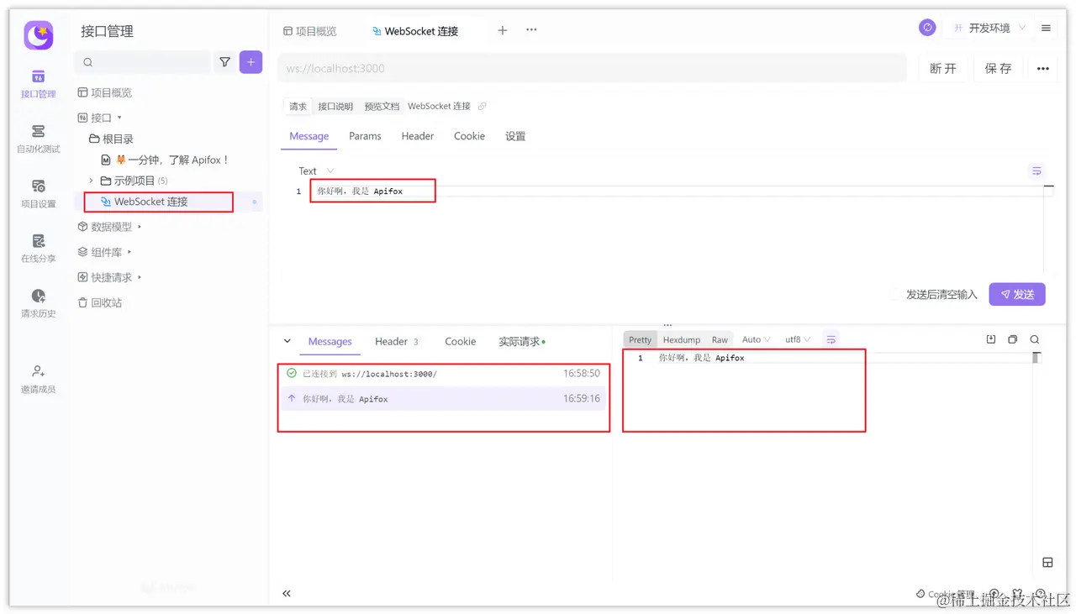This screenshot has height=614, width=1076.
Task: Open 自动化测试 in the left sidebar
Action: point(38,139)
